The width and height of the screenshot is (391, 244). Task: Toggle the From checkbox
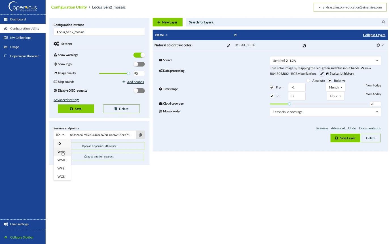click(x=272, y=87)
